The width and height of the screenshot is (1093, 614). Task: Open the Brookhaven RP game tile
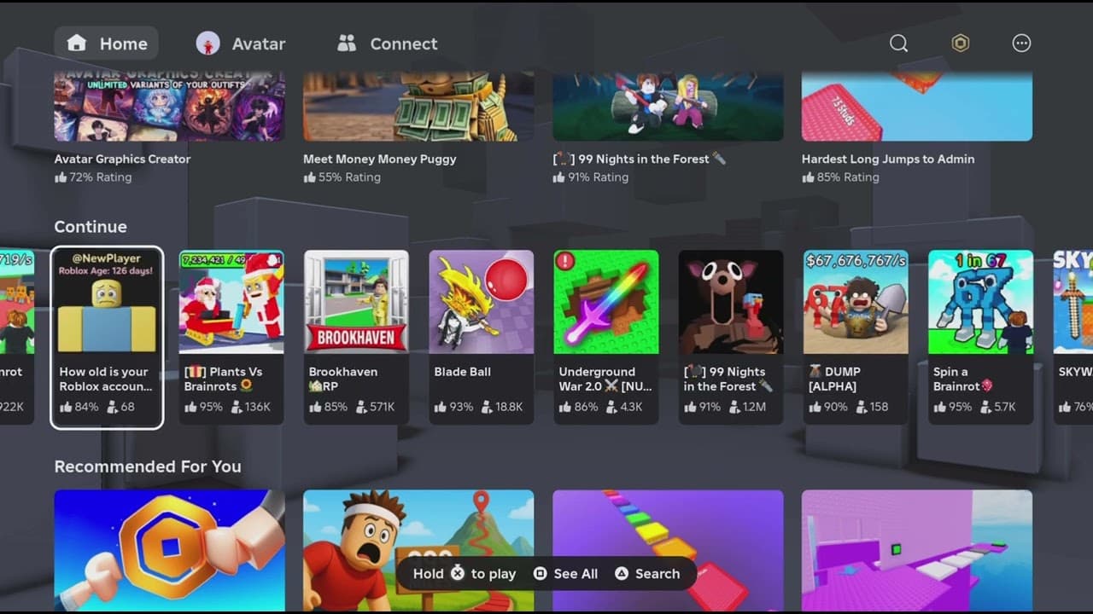356,337
